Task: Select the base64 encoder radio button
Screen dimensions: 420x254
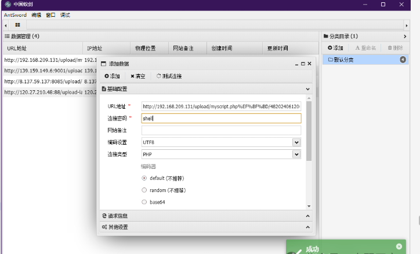Action: [x=144, y=202]
